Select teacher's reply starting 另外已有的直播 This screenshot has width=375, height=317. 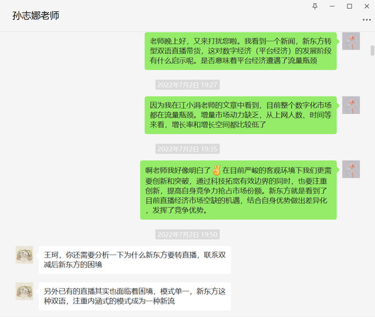point(135,296)
